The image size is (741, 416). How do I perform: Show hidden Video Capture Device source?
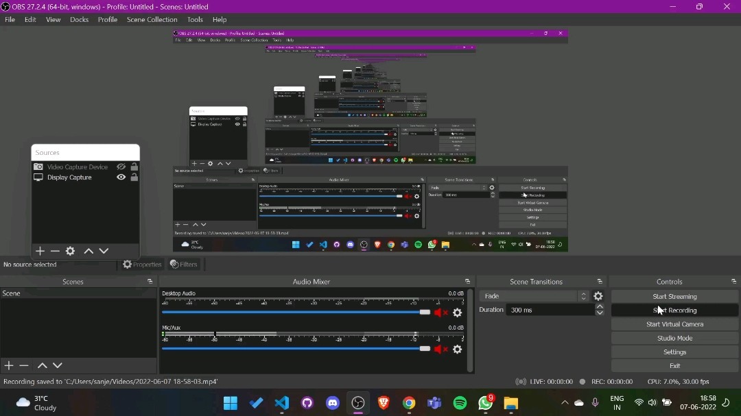pos(121,167)
